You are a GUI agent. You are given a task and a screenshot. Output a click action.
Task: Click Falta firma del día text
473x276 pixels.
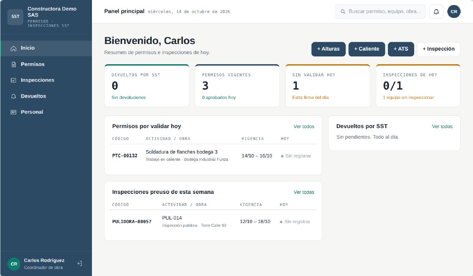coord(310,97)
